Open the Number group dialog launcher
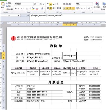This screenshot has height=110, width=106. coord(92,12)
